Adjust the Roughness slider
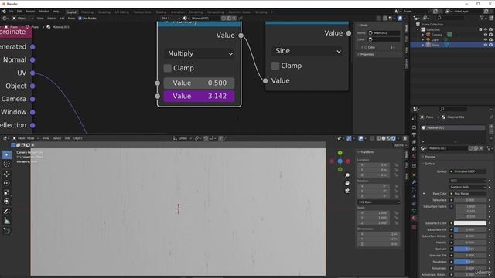 [x=470, y=262]
